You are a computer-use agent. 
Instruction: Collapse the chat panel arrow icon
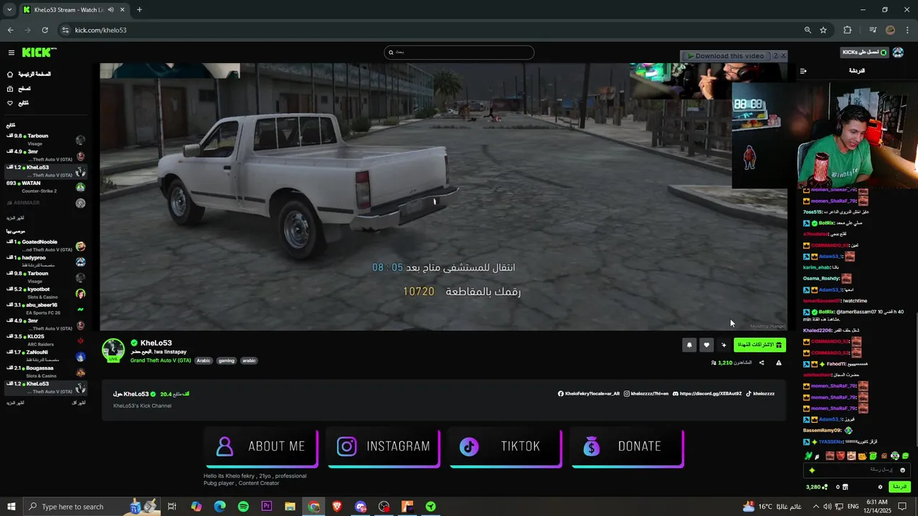pos(803,71)
